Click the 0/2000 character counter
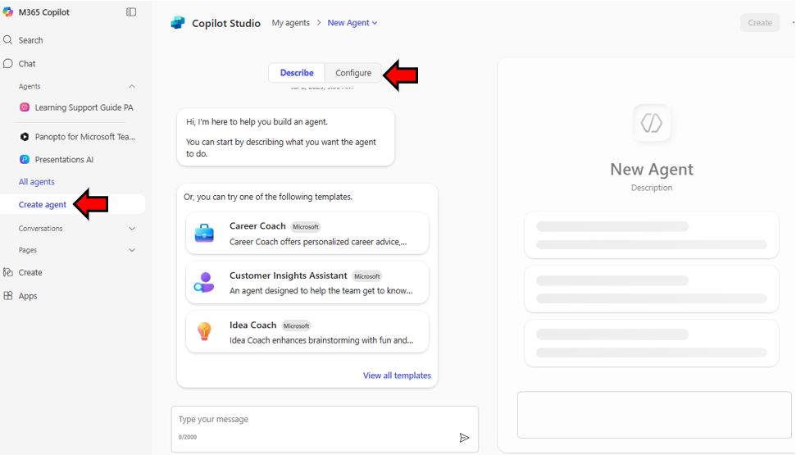The image size is (796, 455). (x=188, y=437)
